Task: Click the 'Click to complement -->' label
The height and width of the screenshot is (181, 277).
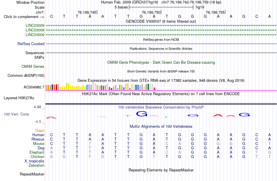Action: [x=24, y=17]
